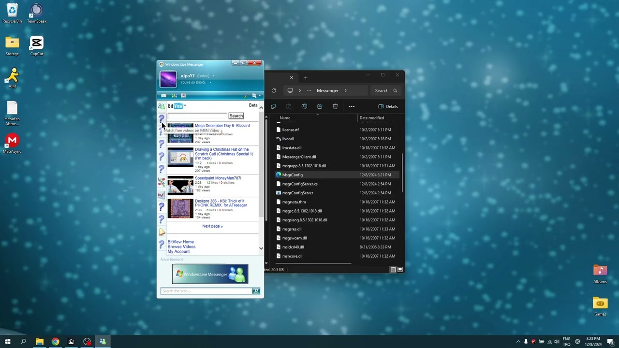Select the stock chart tab in Messenger sidebar

(x=162, y=195)
